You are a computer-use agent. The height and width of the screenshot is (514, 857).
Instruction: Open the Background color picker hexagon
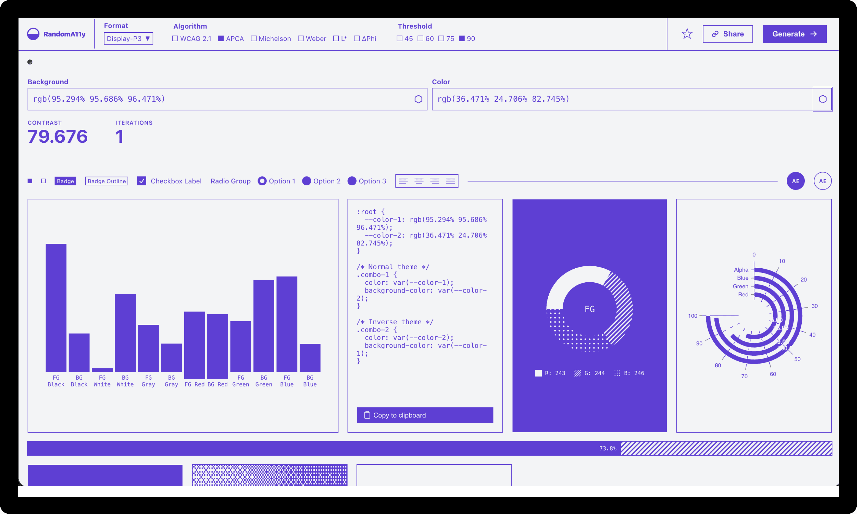point(418,99)
